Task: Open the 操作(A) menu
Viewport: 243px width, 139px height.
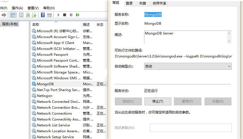Action: pyautogui.click(x=17, y=8)
